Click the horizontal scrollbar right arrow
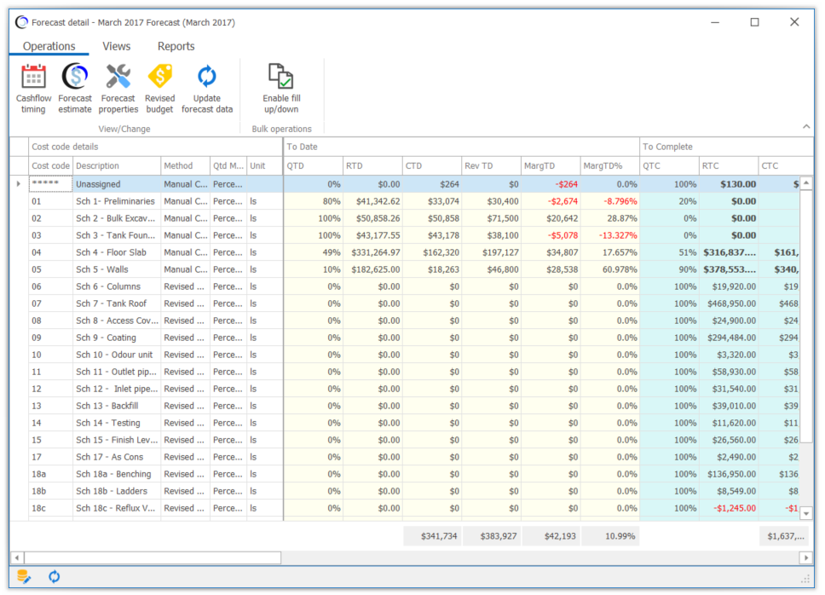This screenshot has height=595, width=825. point(806,557)
